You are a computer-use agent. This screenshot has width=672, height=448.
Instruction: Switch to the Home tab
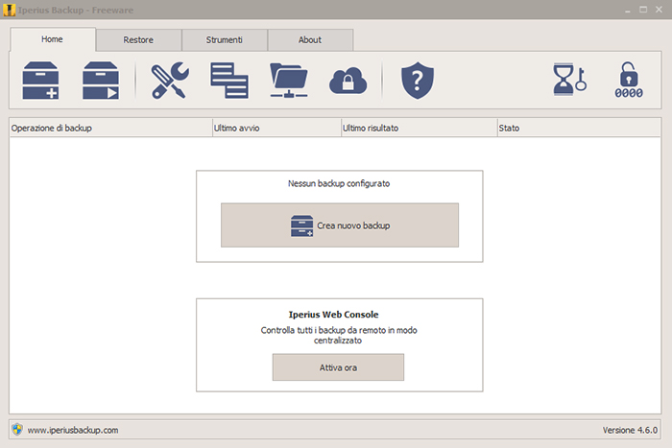click(53, 39)
